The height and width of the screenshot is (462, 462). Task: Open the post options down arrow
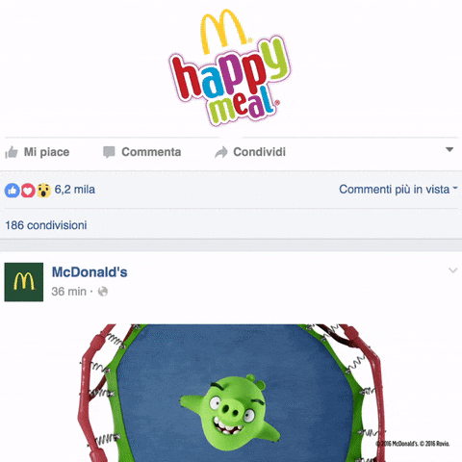tap(449, 149)
